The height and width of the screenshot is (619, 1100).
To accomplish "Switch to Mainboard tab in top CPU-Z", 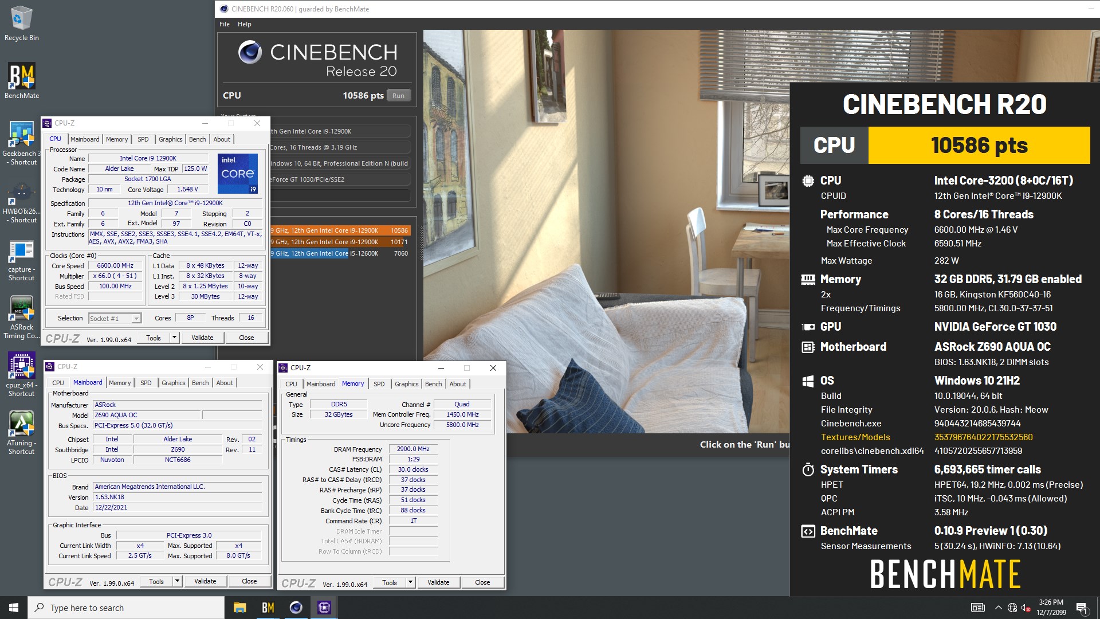I will pos(85,139).
